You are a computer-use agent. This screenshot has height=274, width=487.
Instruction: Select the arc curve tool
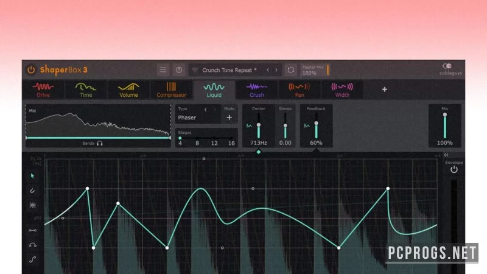click(x=33, y=245)
